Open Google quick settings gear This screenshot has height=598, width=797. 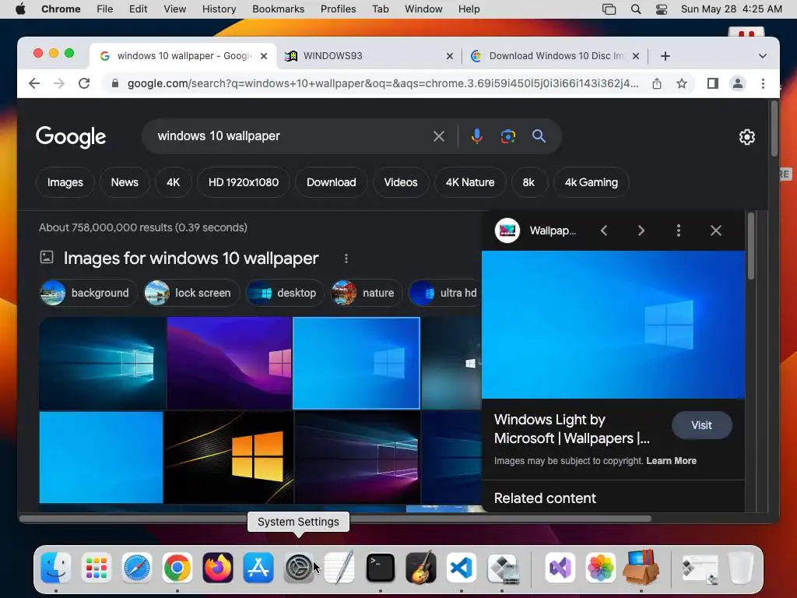pos(746,137)
